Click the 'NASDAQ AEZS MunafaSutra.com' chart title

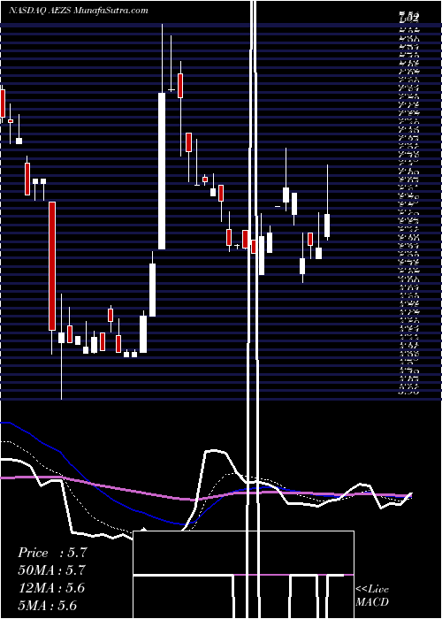79,11
